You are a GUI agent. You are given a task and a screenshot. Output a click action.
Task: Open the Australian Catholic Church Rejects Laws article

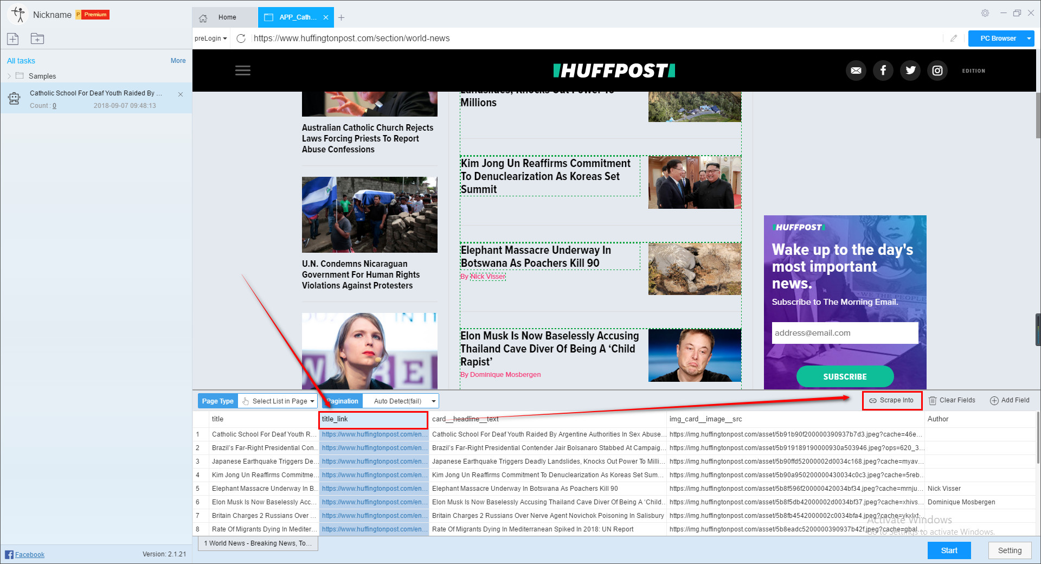(x=368, y=138)
